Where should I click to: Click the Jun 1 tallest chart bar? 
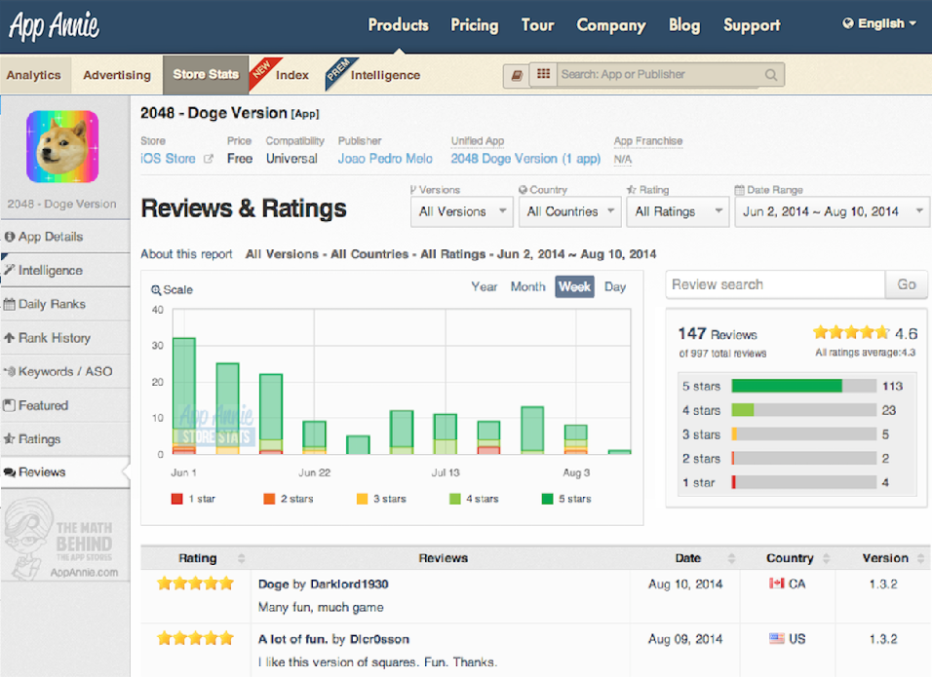[184, 396]
